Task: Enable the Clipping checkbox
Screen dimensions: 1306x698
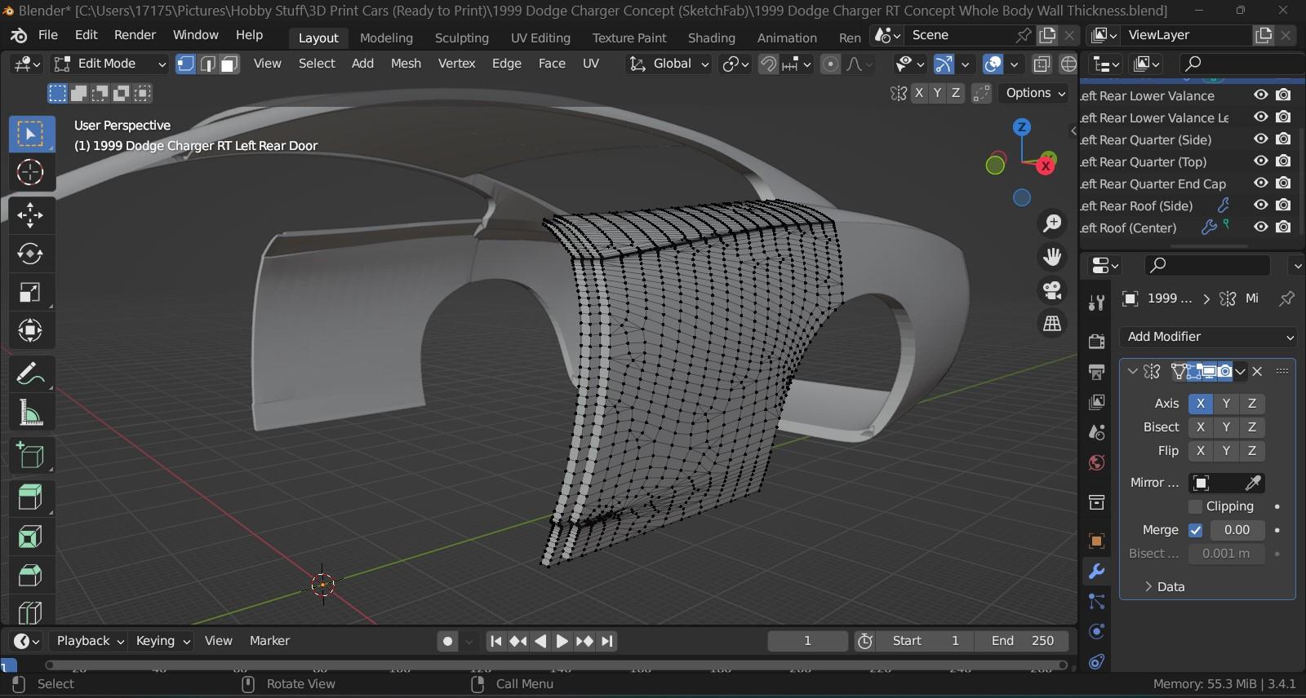Action: (x=1196, y=506)
